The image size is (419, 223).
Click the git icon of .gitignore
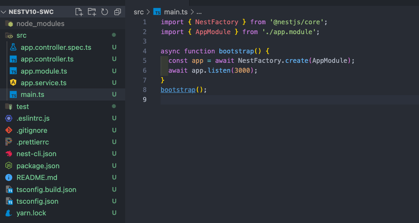pos(9,130)
